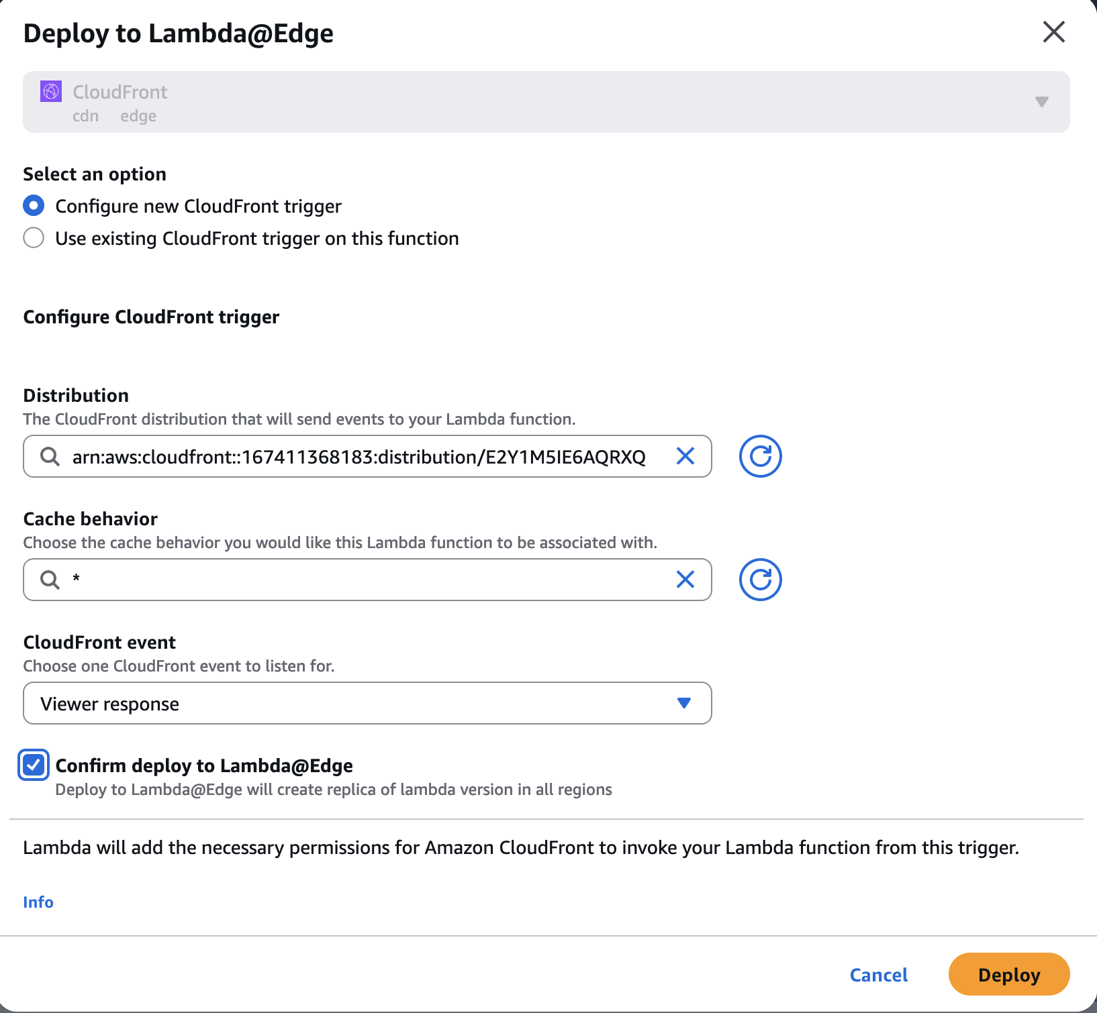Click the Cancel button

click(x=878, y=974)
